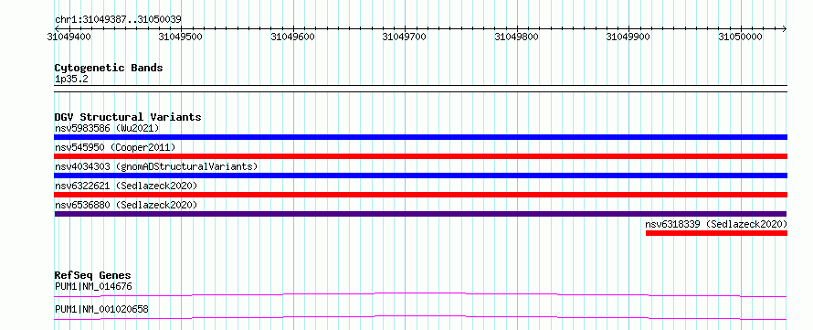This screenshot has height=330, width=813.
Task: Click the 31049600 ruler coordinate
Action: click(293, 37)
